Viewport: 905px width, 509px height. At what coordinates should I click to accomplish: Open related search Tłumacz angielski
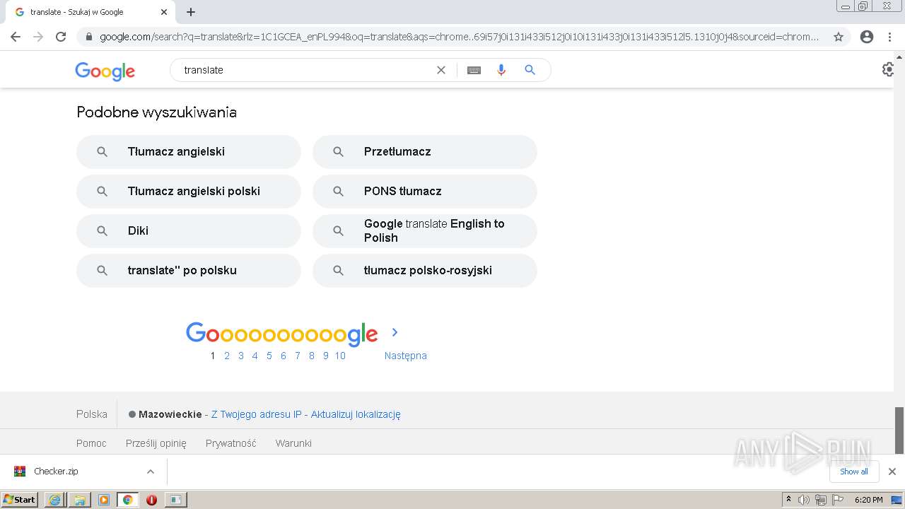189,152
